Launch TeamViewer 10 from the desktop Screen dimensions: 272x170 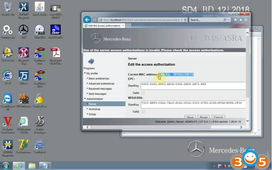click(x=7, y=102)
